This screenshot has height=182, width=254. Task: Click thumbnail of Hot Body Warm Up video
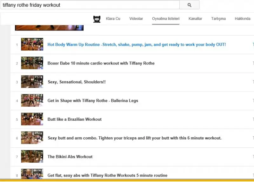coord(32,44)
